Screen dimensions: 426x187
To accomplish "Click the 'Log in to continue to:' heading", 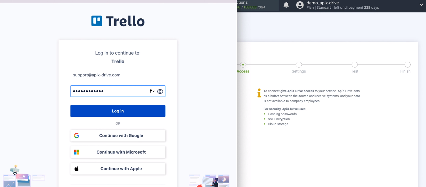I will pyautogui.click(x=118, y=53).
